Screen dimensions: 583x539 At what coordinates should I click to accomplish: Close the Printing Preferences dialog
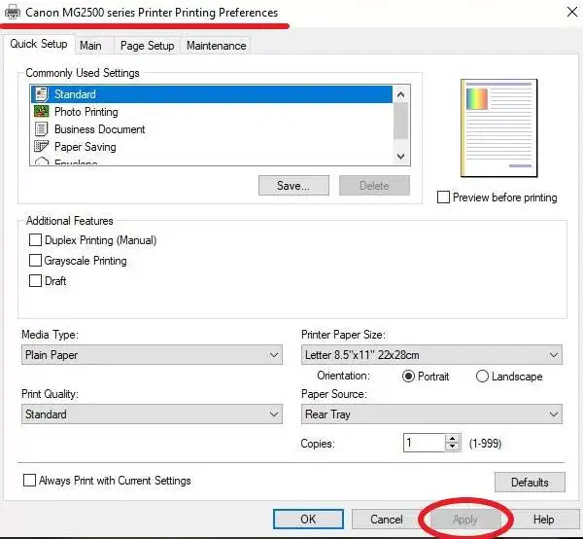572,12
